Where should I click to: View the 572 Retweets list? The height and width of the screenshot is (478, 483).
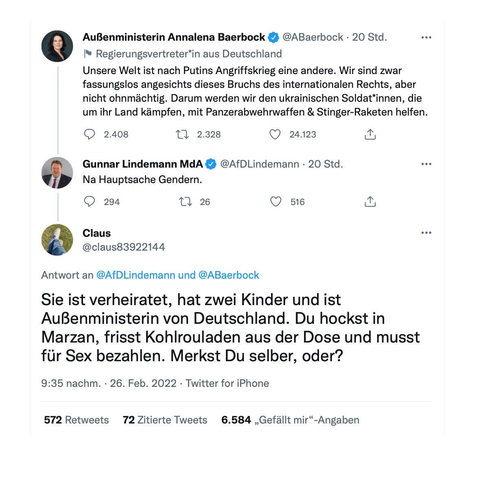coord(76,420)
